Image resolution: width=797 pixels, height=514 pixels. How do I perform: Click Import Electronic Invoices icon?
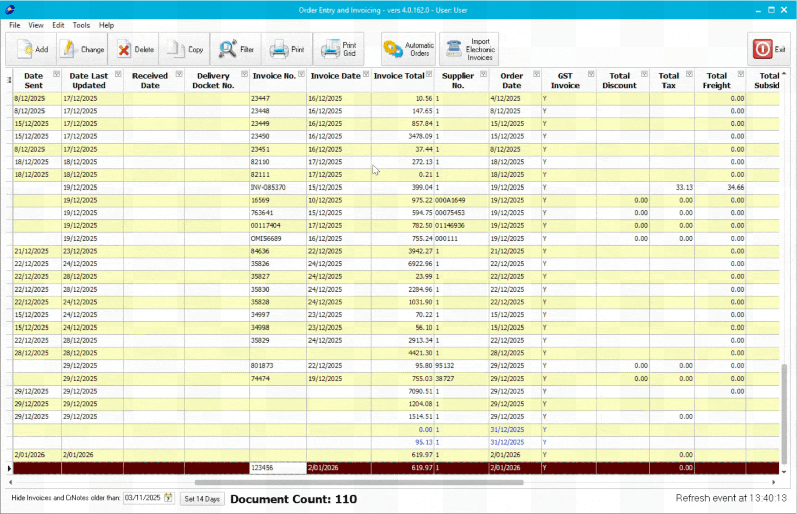(454, 49)
